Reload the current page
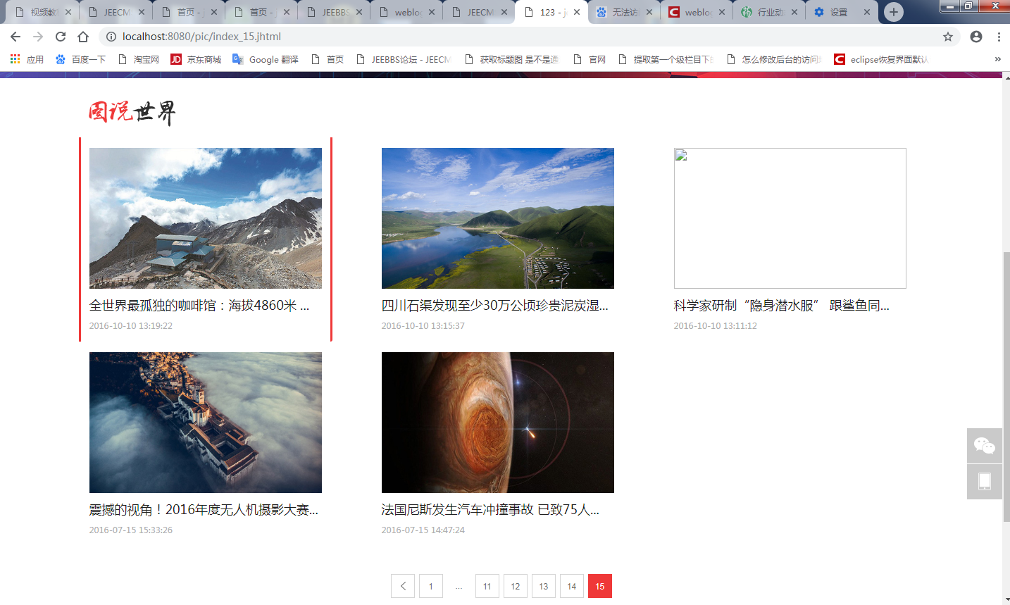 tap(61, 37)
